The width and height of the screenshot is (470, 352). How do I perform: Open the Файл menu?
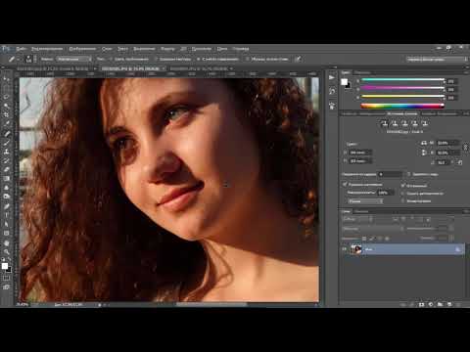[x=21, y=49]
